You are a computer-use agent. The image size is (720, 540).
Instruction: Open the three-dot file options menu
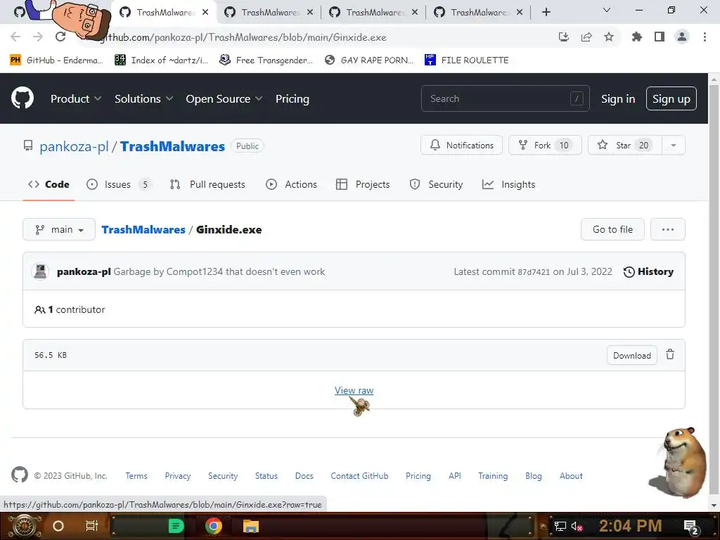coord(668,229)
